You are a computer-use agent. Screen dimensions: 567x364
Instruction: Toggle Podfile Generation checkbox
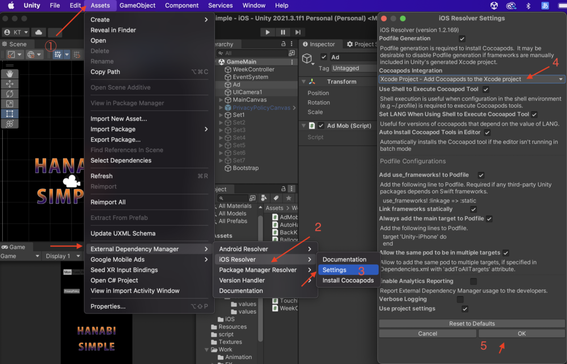[462, 38]
